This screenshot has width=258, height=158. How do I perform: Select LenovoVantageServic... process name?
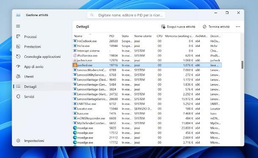click(x=92, y=99)
